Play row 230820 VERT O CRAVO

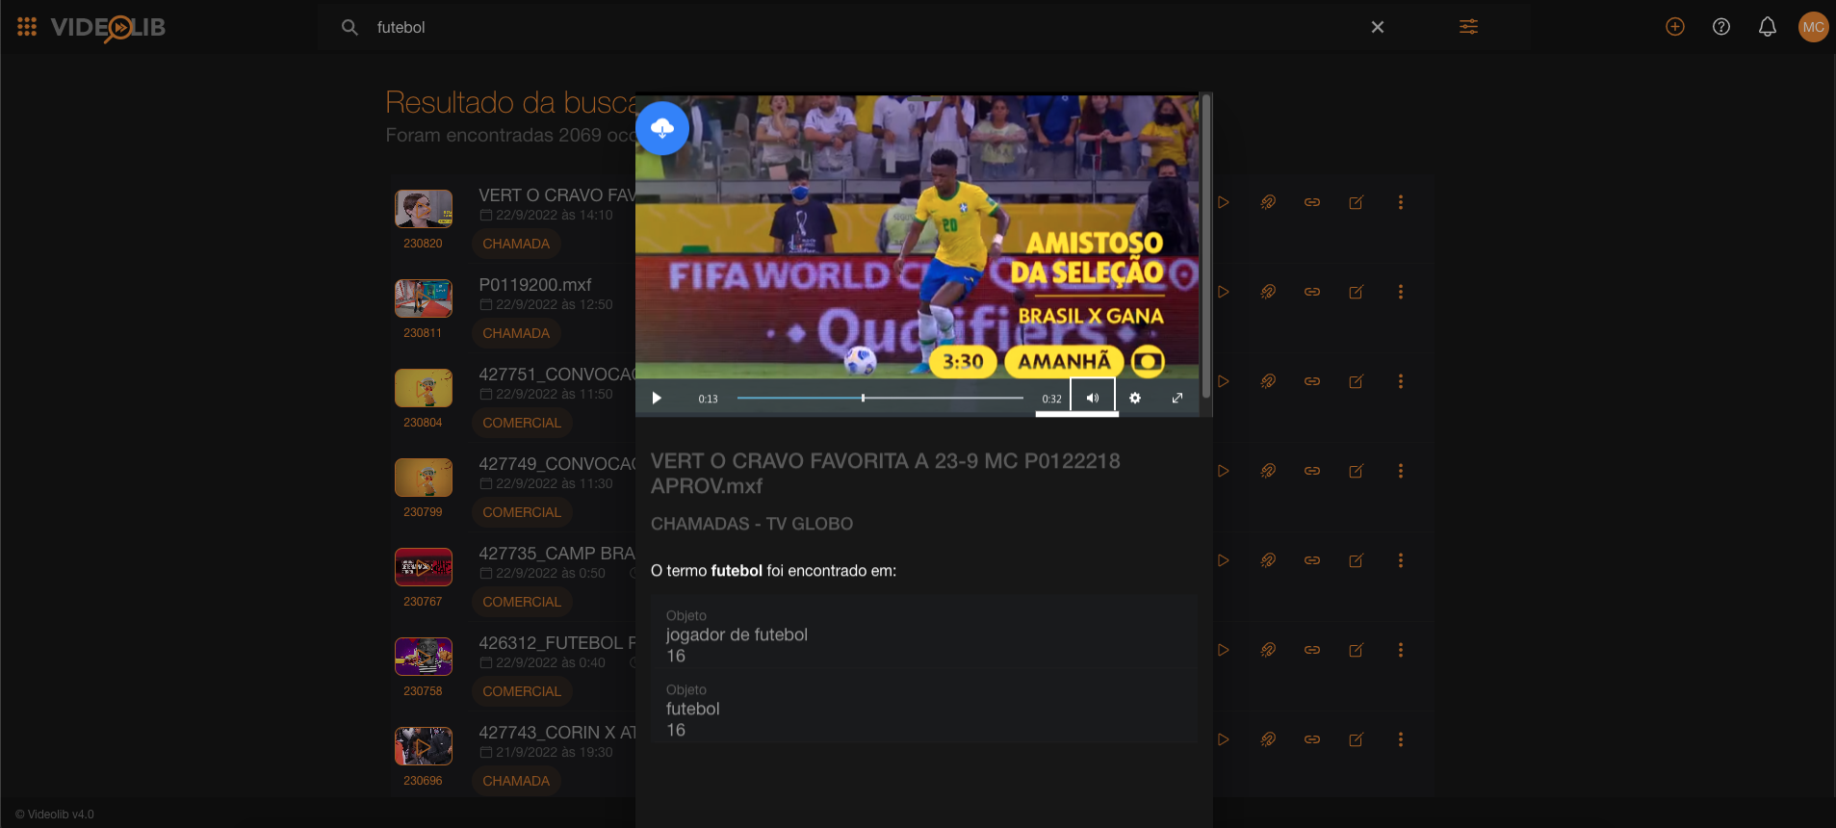(x=1224, y=202)
